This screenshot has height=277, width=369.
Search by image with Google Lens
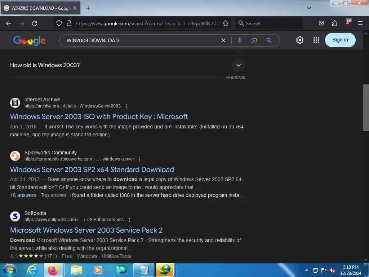click(254, 40)
